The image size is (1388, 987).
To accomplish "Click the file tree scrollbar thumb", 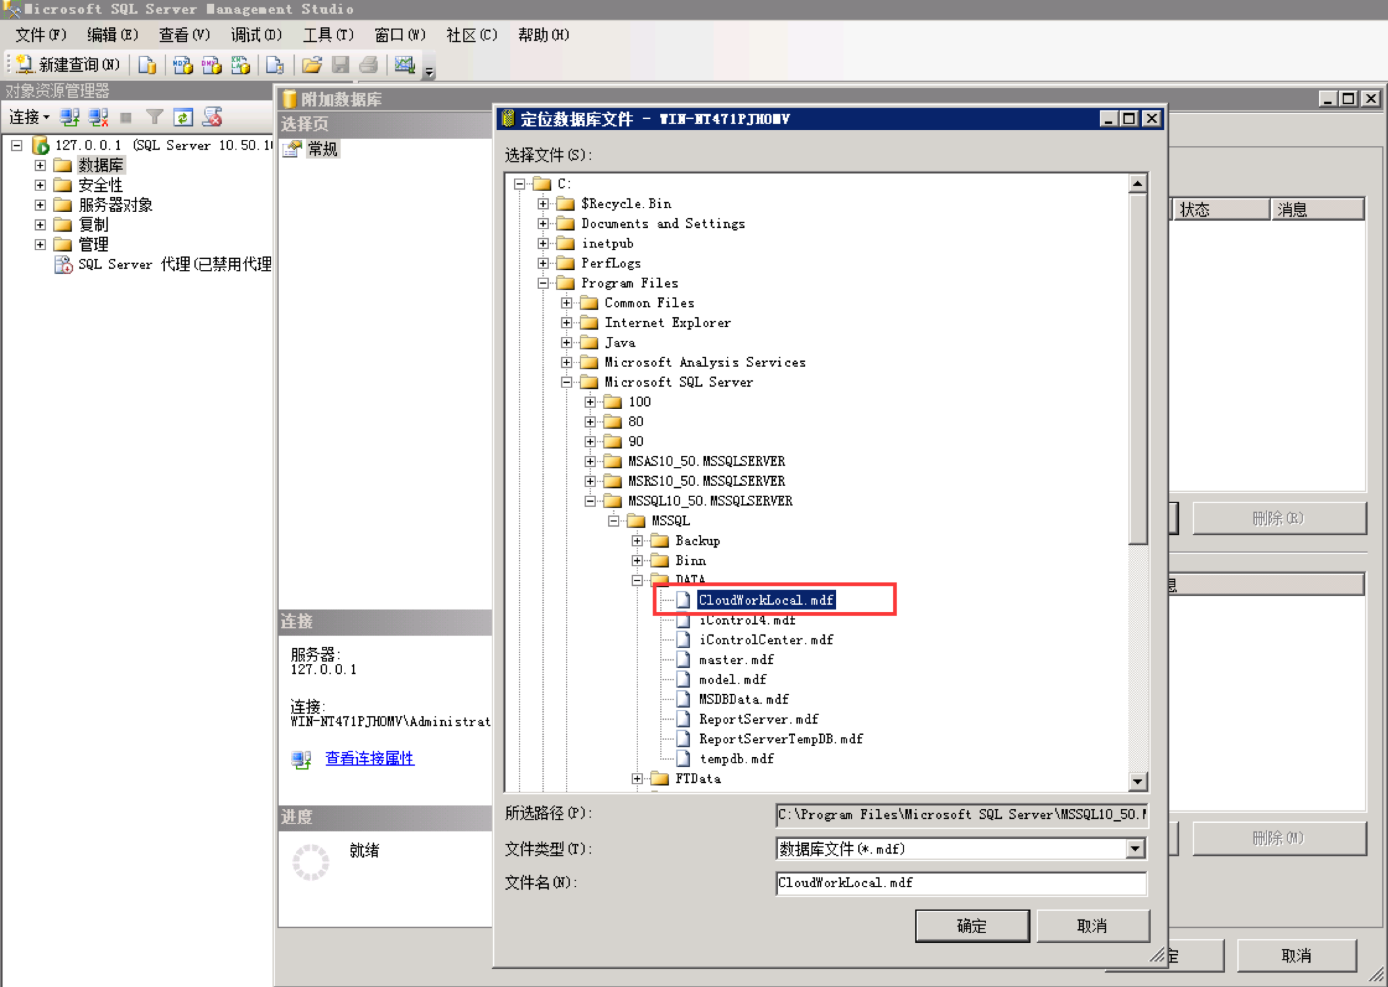I will pyautogui.click(x=1138, y=369).
